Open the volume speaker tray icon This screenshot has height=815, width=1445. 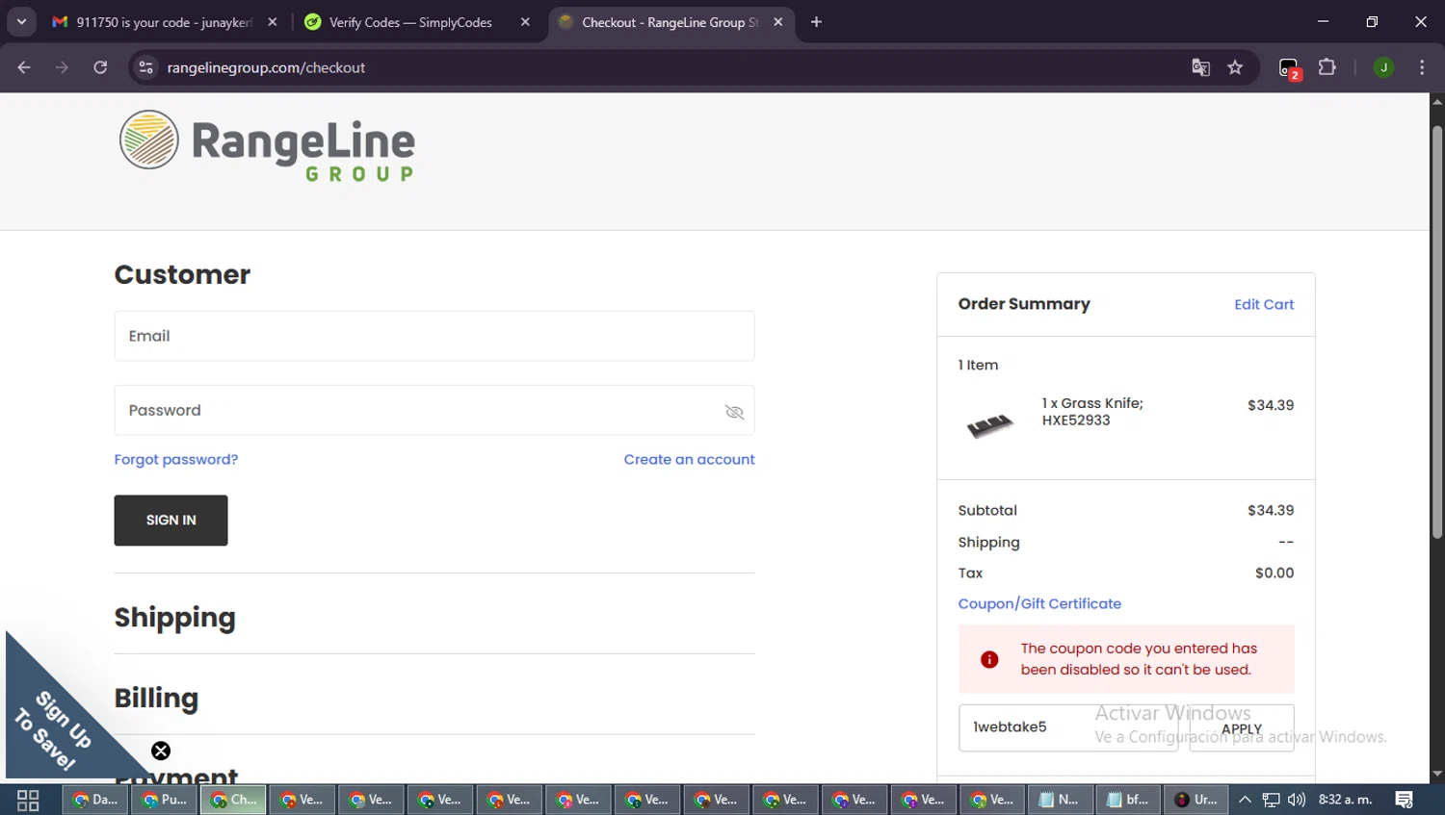pyautogui.click(x=1297, y=800)
